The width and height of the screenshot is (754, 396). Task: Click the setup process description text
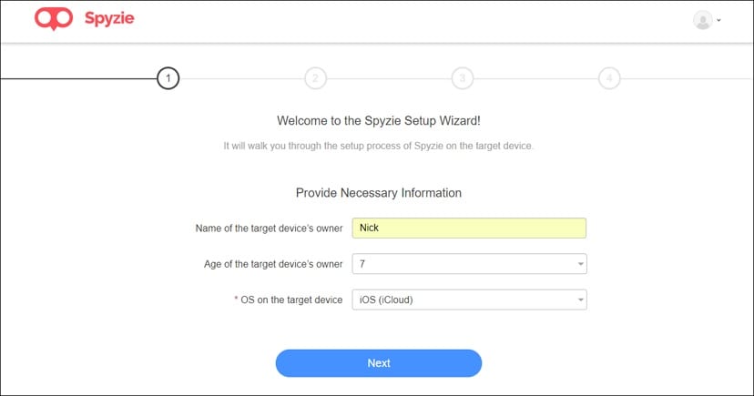point(378,146)
